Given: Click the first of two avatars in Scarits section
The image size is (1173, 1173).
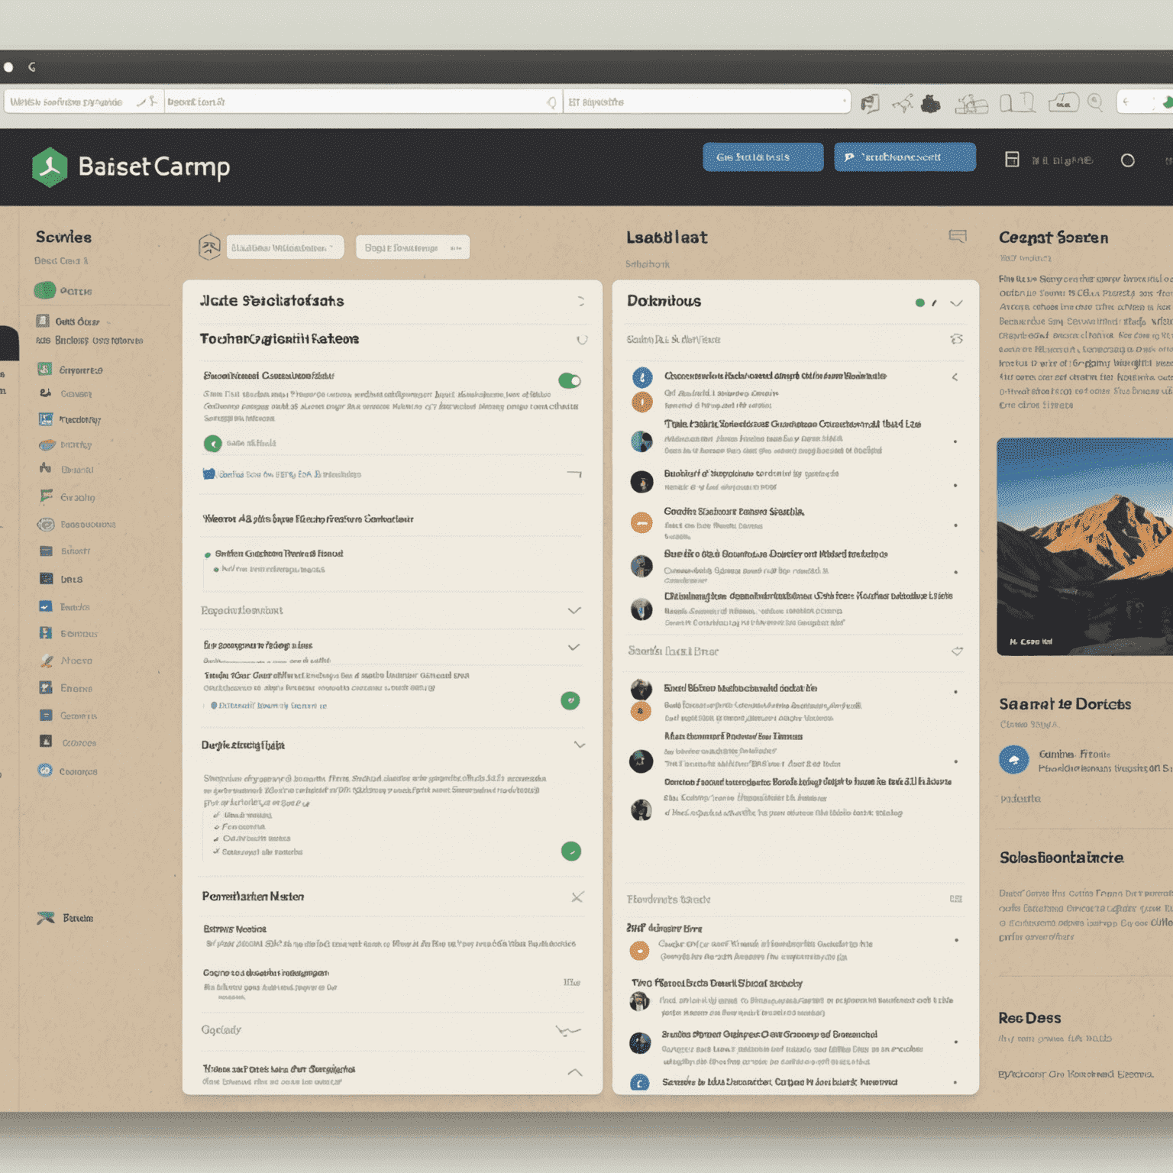Looking at the screenshot, I should pos(641,689).
